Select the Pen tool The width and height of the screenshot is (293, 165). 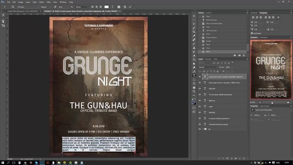pyautogui.click(x=194, y=71)
